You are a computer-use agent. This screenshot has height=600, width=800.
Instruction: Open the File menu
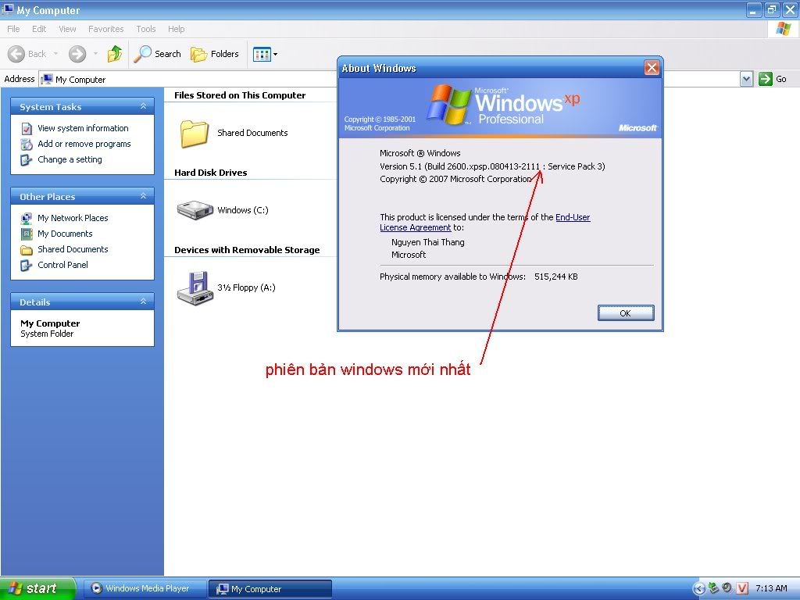[13, 29]
